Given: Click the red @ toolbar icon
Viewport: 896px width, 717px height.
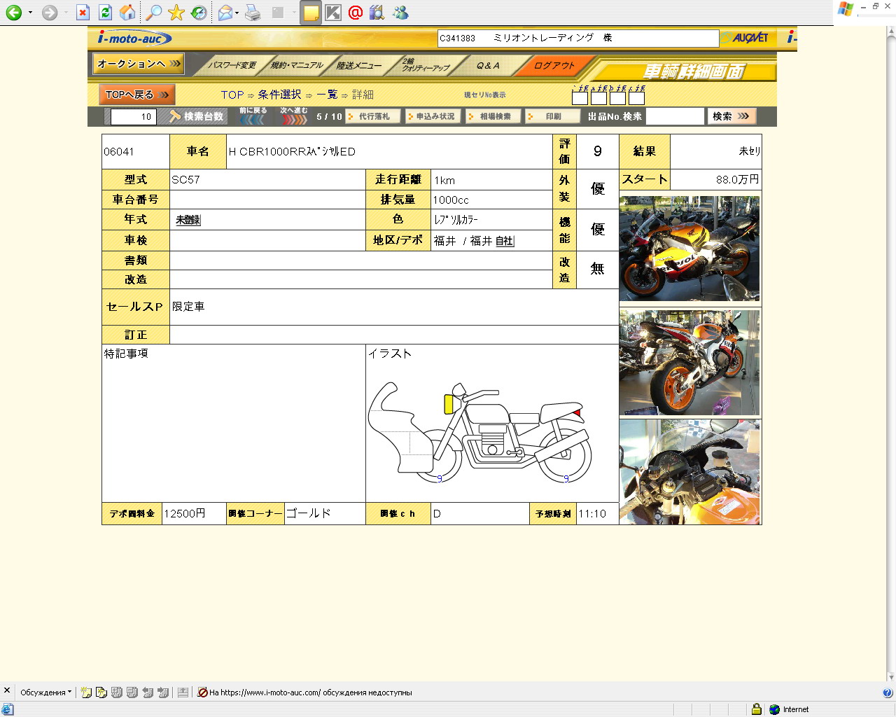Looking at the screenshot, I should (x=355, y=13).
